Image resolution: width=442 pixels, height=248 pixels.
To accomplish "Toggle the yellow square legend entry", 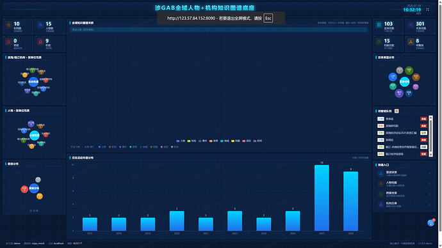I will [236, 141].
